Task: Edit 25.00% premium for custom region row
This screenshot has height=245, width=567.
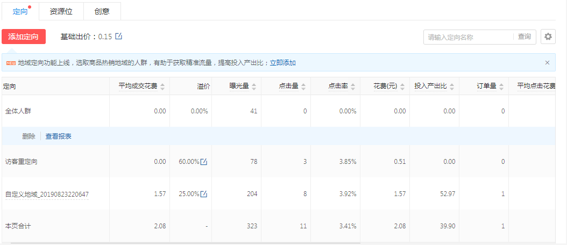Action: pos(204,194)
